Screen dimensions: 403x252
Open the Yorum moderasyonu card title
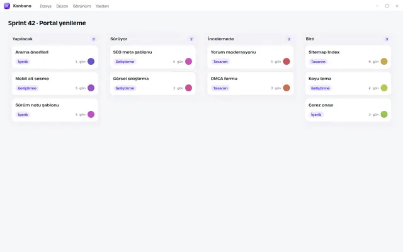[234, 52]
